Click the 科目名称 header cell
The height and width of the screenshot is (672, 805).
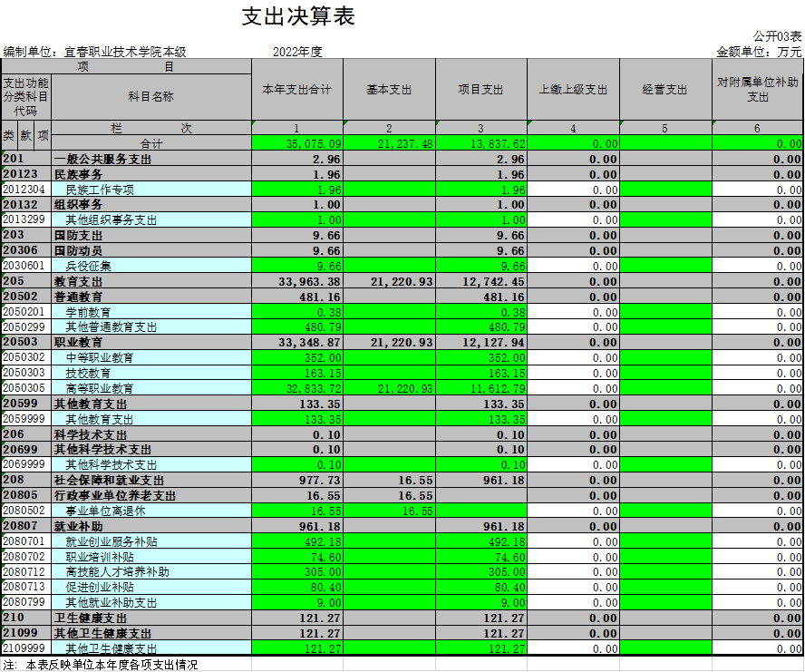pos(150,96)
